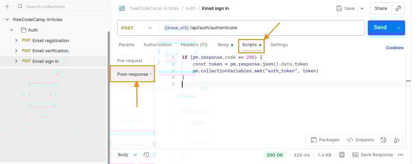Open the Packages library

(325, 140)
